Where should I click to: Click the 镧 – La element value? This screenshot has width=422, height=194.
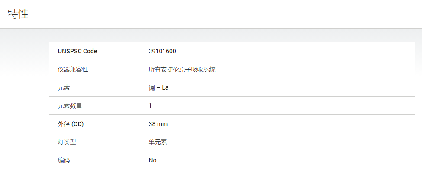coord(158,87)
